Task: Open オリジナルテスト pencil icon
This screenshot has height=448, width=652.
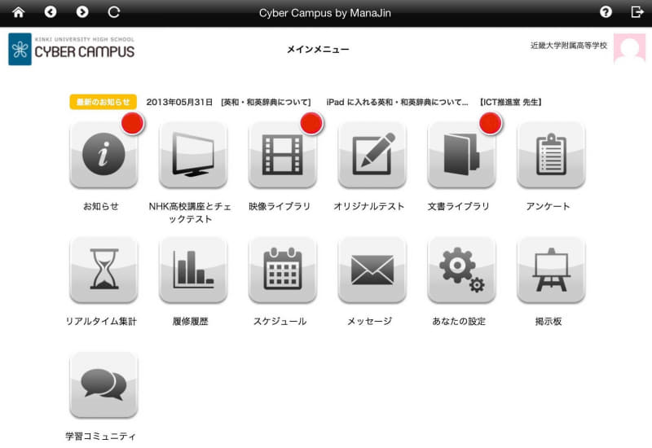Action: pyautogui.click(x=372, y=155)
